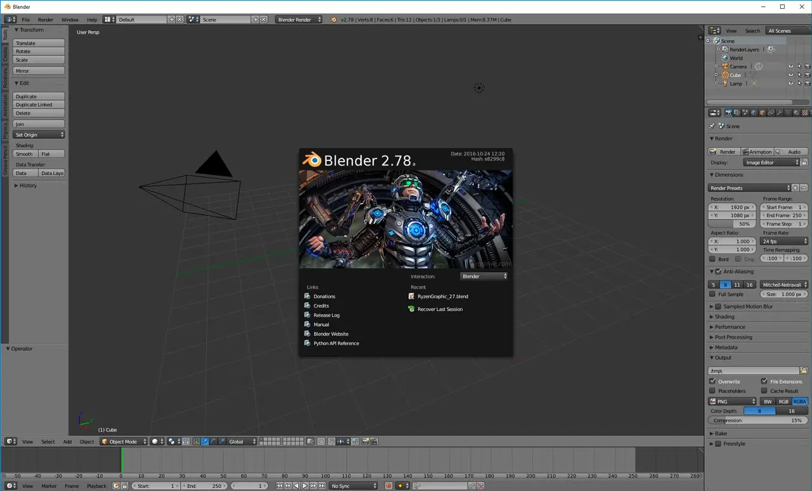
Task: Open the Render properties tab camera icon
Action: (x=729, y=113)
